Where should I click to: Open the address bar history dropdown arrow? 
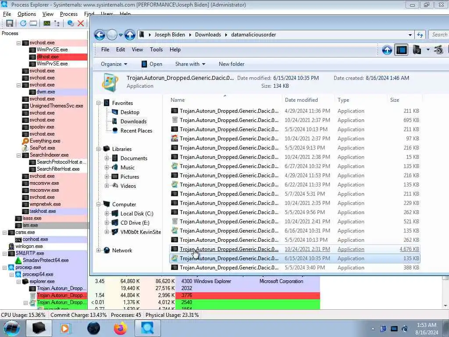pos(410,35)
